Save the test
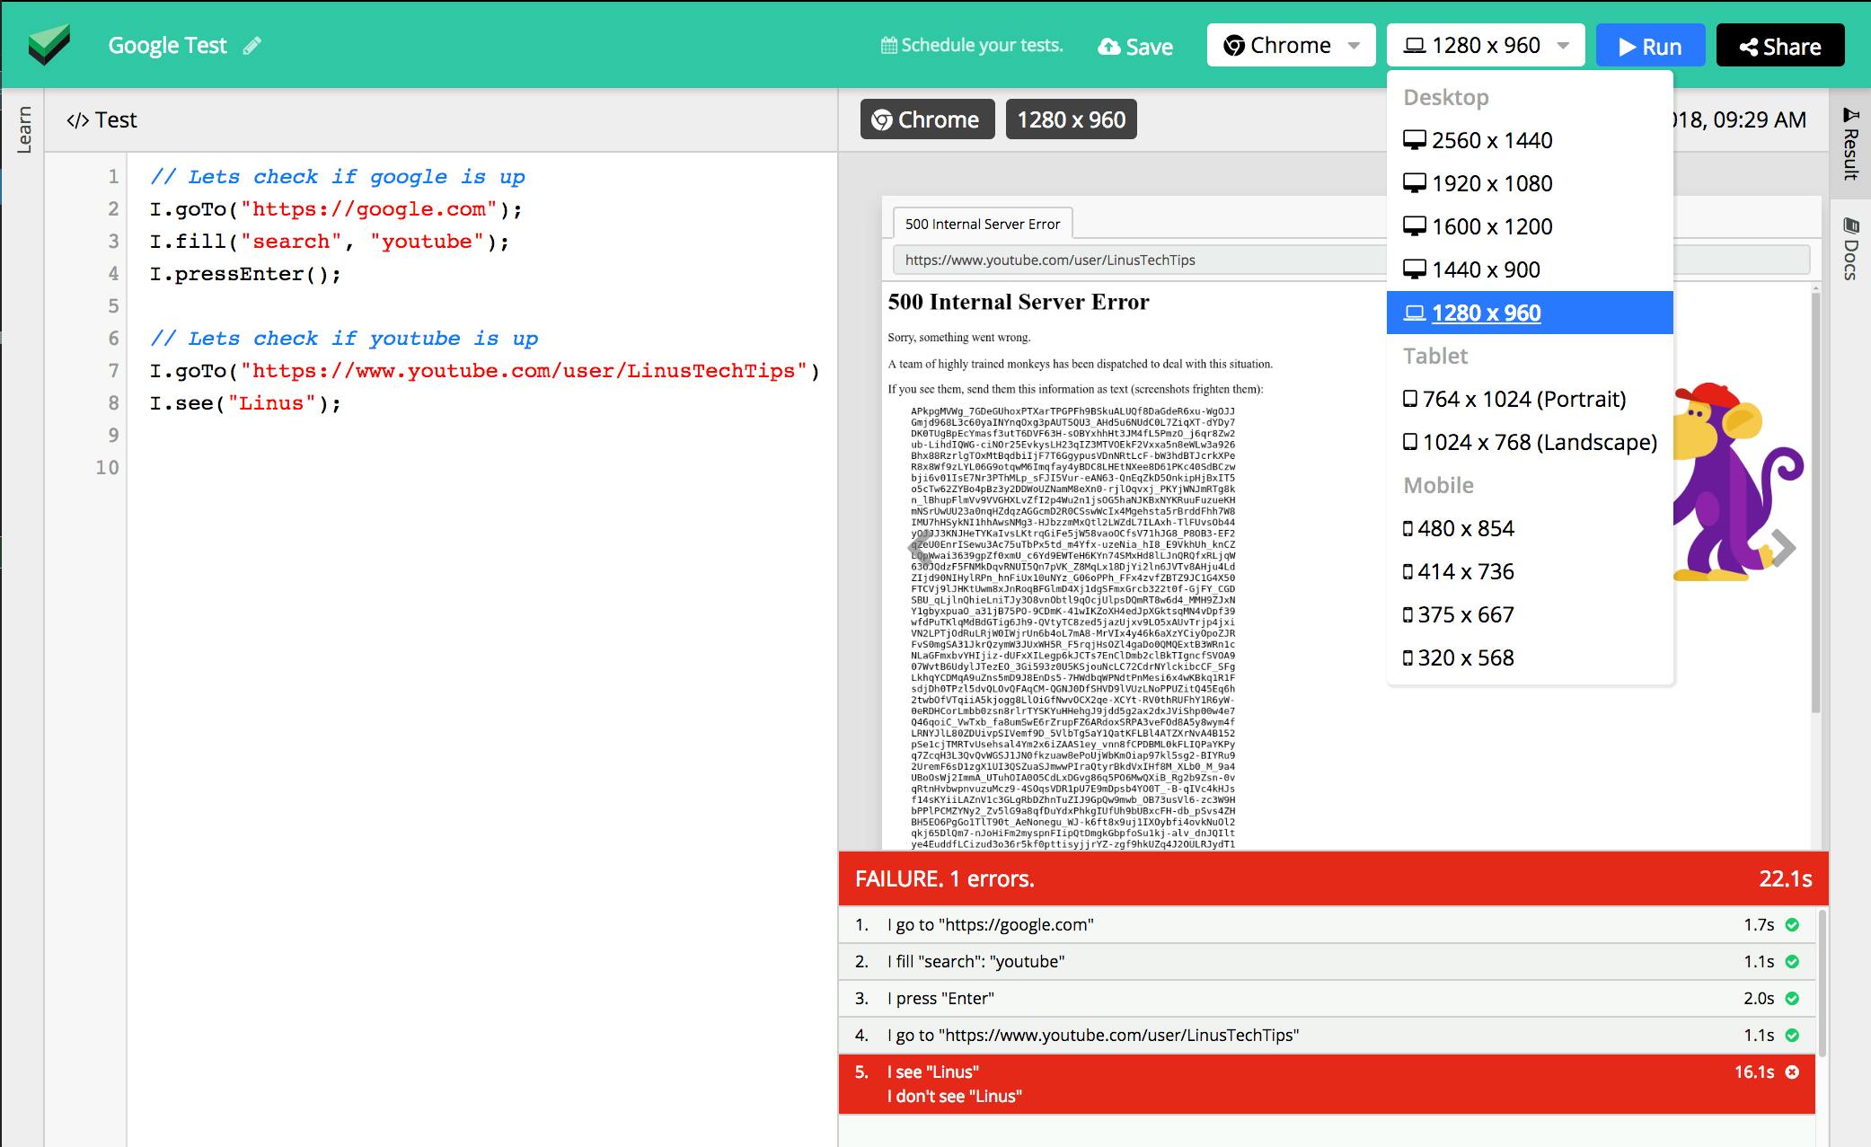This screenshot has height=1147, width=1871. 1135,47
